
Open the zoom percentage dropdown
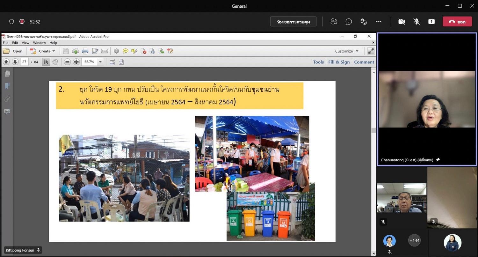100,62
